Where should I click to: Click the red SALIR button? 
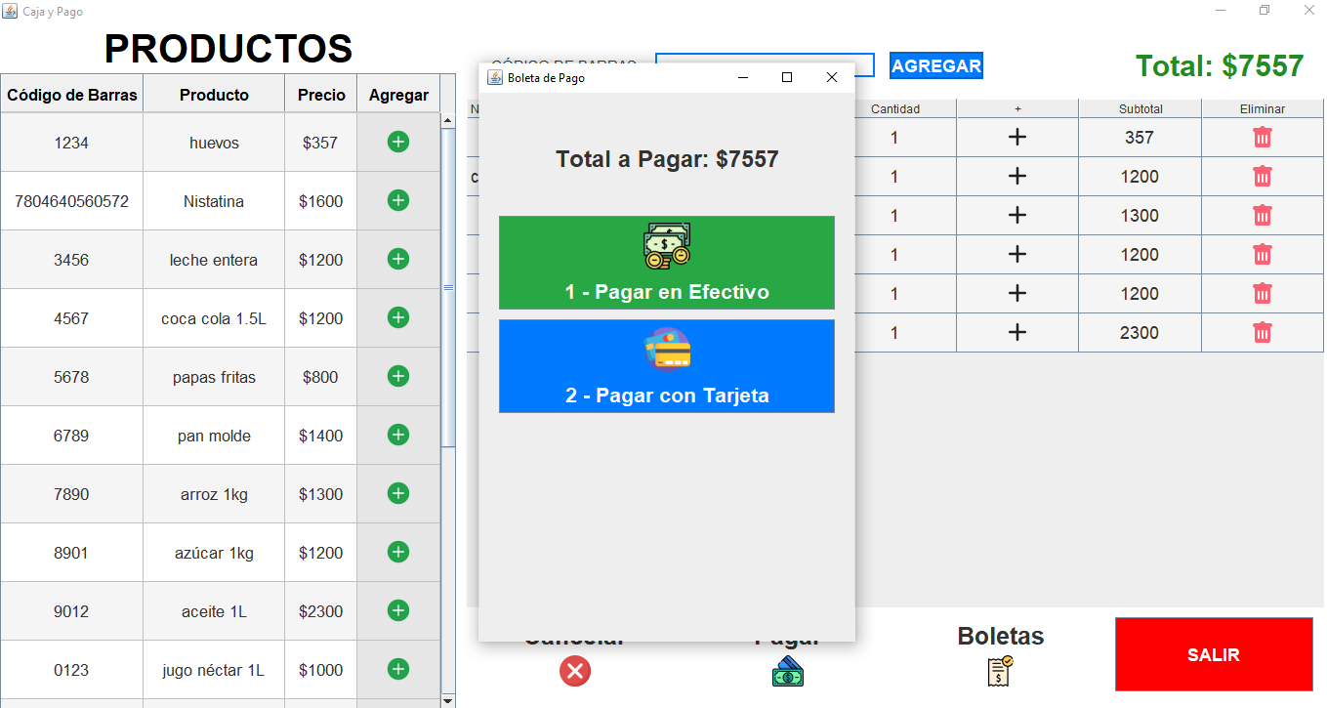click(x=1214, y=654)
